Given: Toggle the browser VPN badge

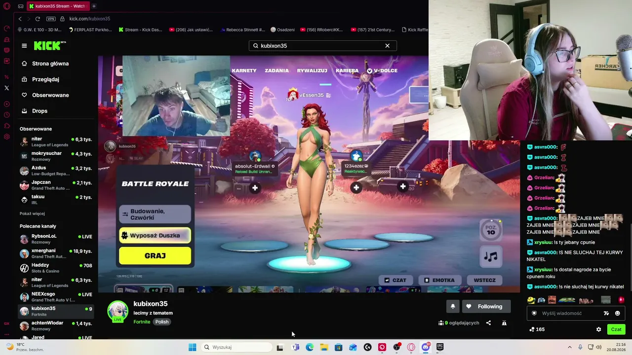Looking at the screenshot, I should pyautogui.click(x=51, y=19).
